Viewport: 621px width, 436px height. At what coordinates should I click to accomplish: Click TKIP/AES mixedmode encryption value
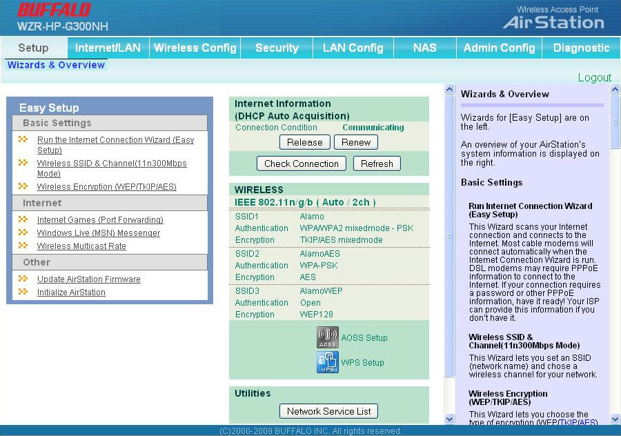pos(342,240)
